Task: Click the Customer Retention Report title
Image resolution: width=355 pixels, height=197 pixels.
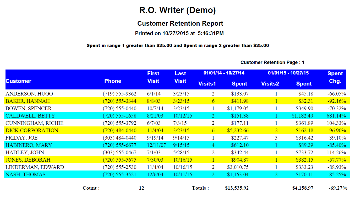Action: coord(180,23)
